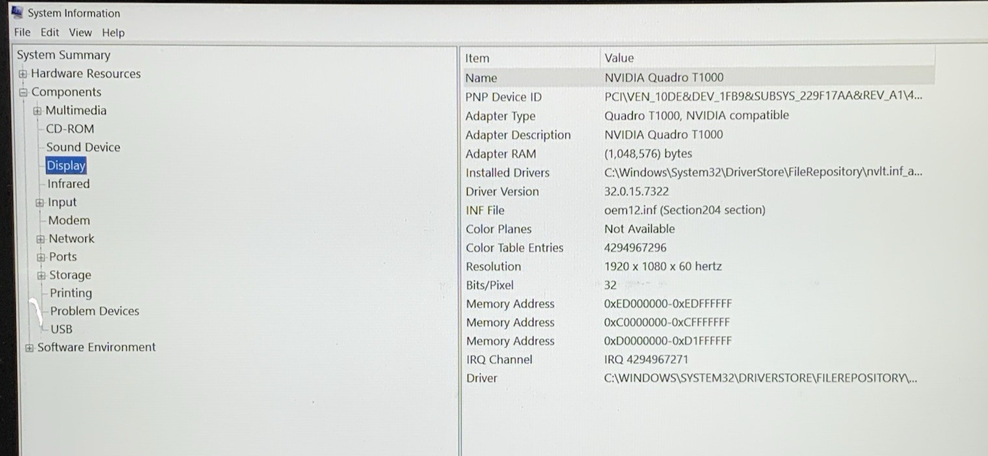Select the Components tree item
The height and width of the screenshot is (456, 988).
pyautogui.click(x=66, y=92)
